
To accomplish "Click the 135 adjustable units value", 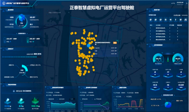I will 12,17.
